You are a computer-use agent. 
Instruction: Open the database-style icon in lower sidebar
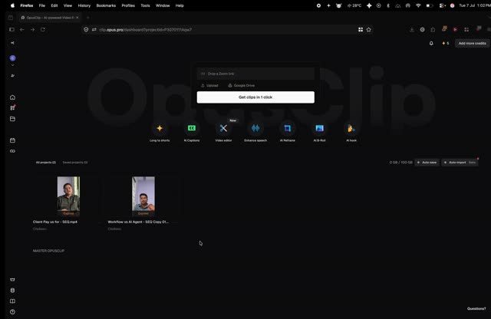(12, 291)
